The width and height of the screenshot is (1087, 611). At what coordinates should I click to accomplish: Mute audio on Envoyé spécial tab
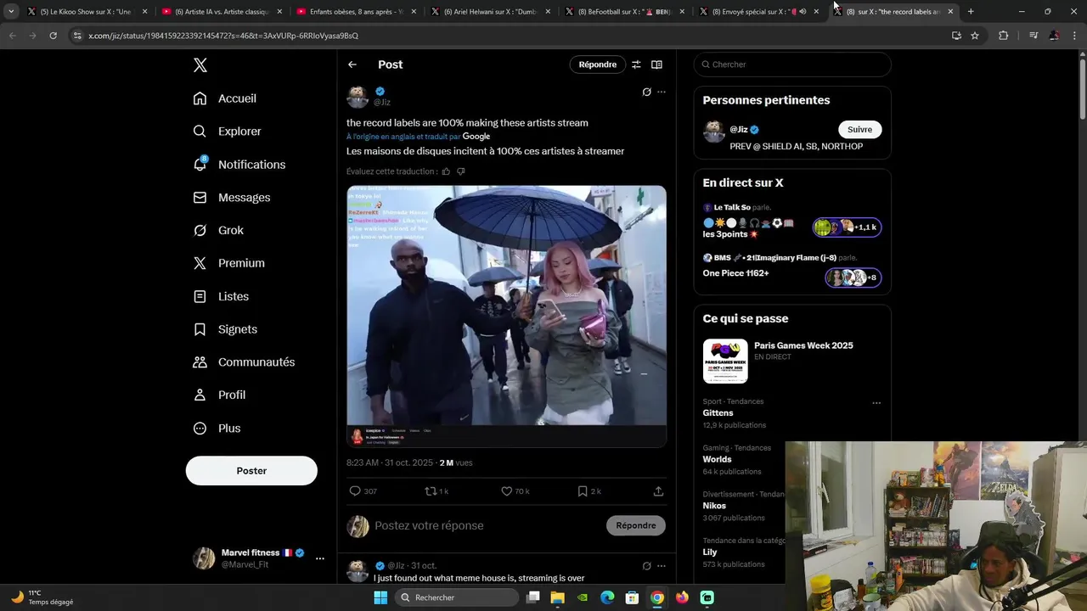tap(803, 12)
